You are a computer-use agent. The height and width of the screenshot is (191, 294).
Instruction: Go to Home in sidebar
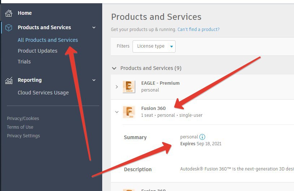click(25, 13)
